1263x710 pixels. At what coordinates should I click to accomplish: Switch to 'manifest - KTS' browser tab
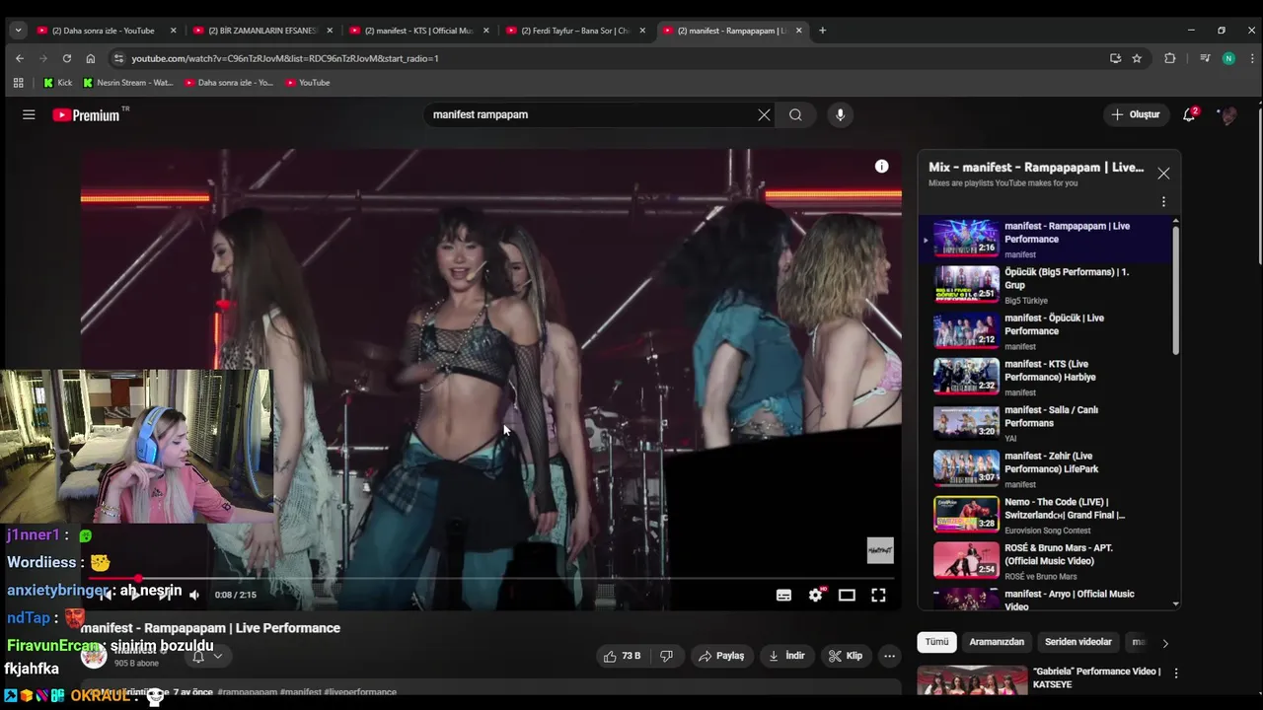click(419, 31)
